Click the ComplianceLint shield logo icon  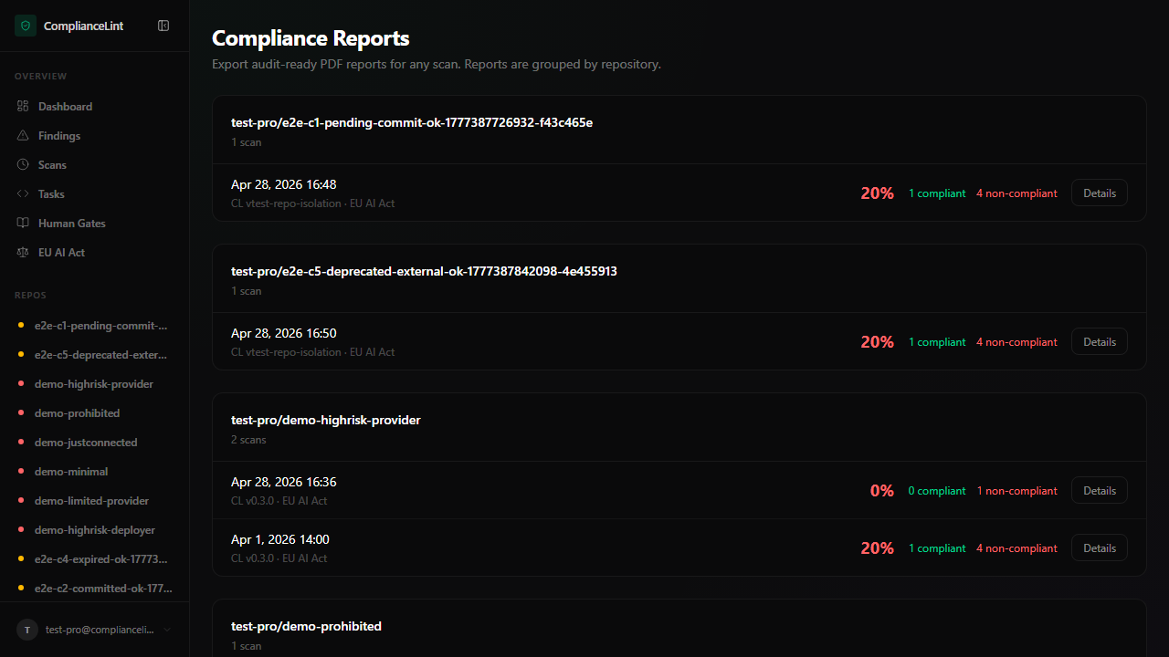pyautogui.click(x=25, y=26)
